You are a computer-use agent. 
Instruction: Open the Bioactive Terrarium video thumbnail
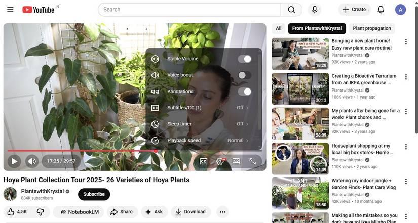coord(300,88)
